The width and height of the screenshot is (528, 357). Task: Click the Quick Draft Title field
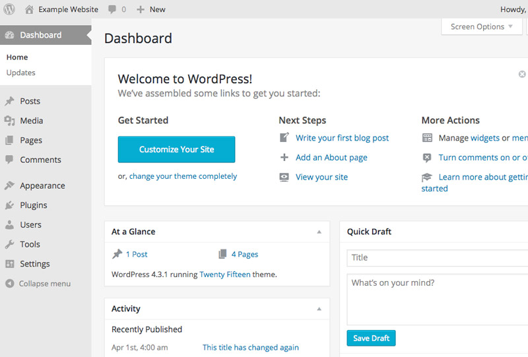tap(438, 257)
